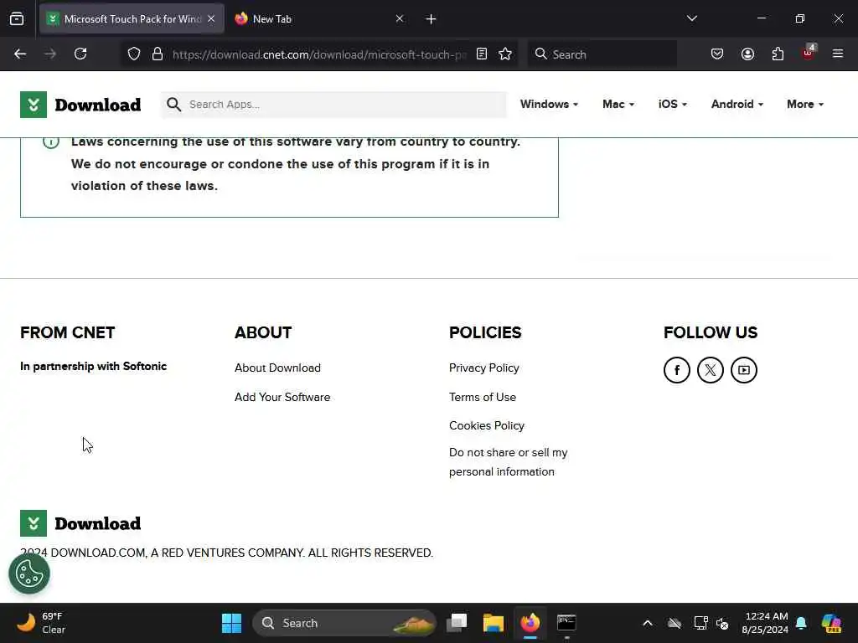
Task: Open the Windows Start menu
Action: point(231,623)
